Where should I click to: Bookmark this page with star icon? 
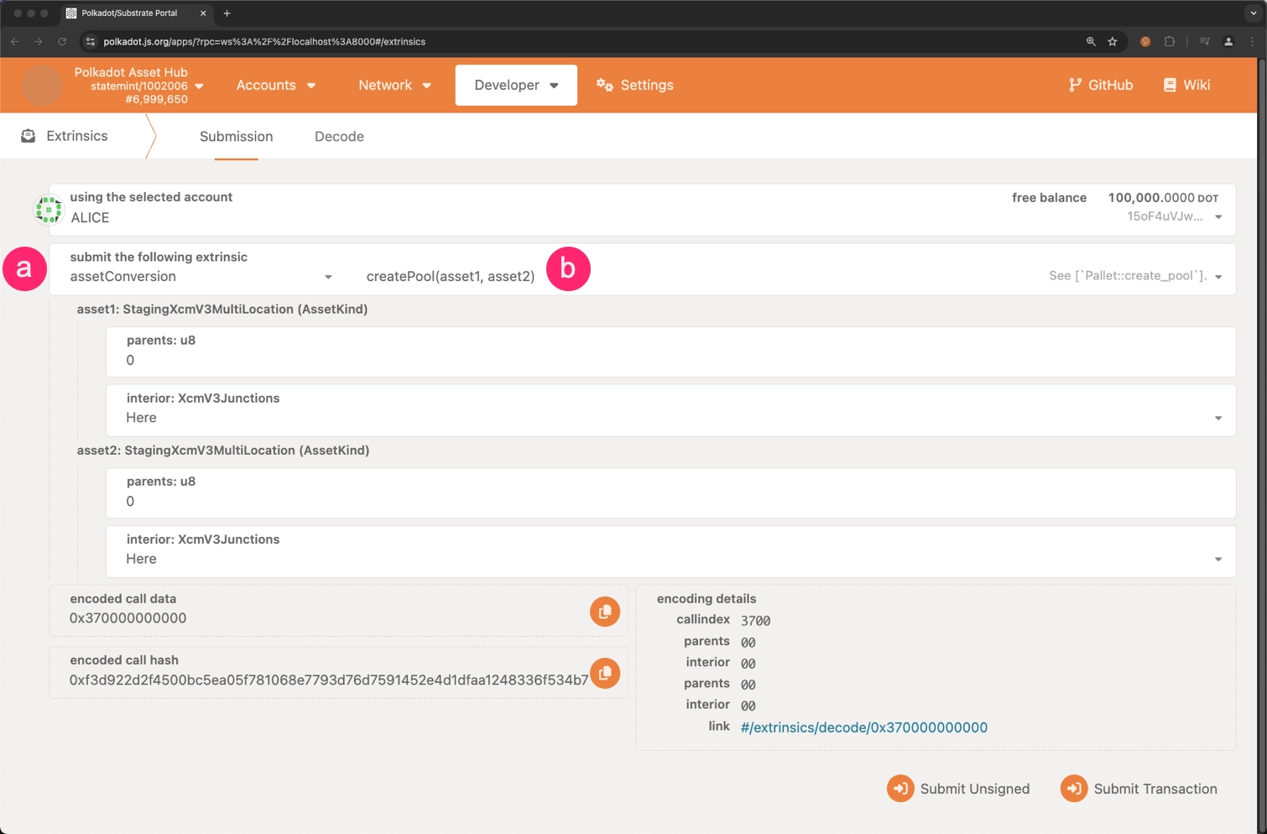pos(1113,42)
